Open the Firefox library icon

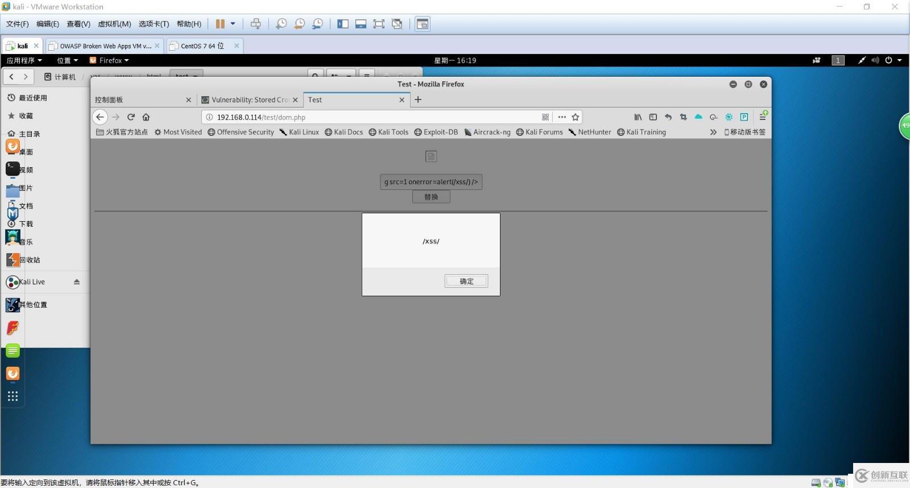click(638, 117)
